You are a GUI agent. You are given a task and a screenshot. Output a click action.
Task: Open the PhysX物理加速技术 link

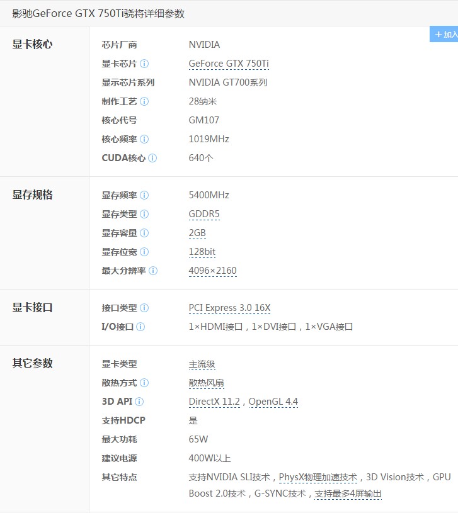coord(318,477)
